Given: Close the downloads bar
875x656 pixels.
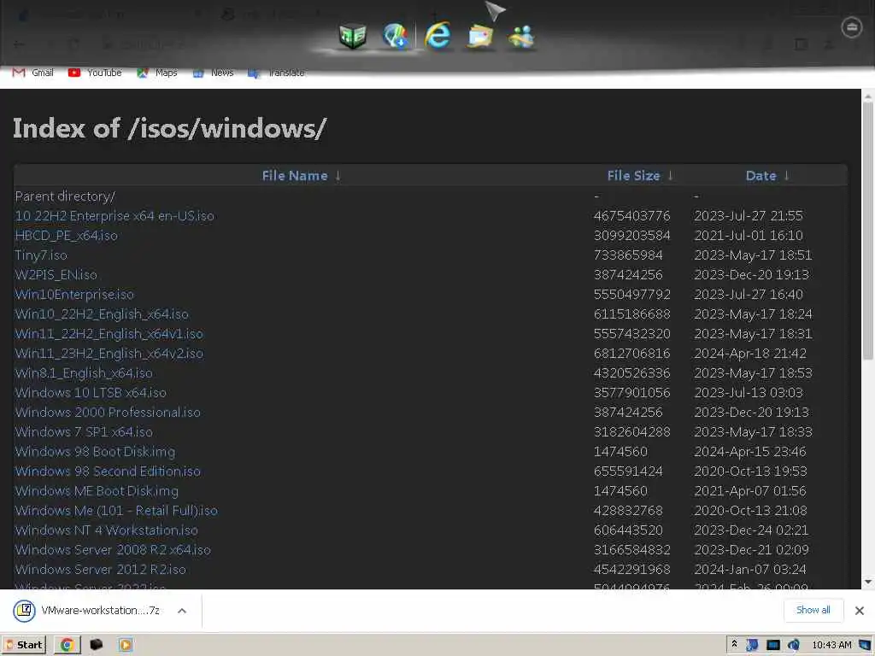Looking at the screenshot, I should coord(860,610).
